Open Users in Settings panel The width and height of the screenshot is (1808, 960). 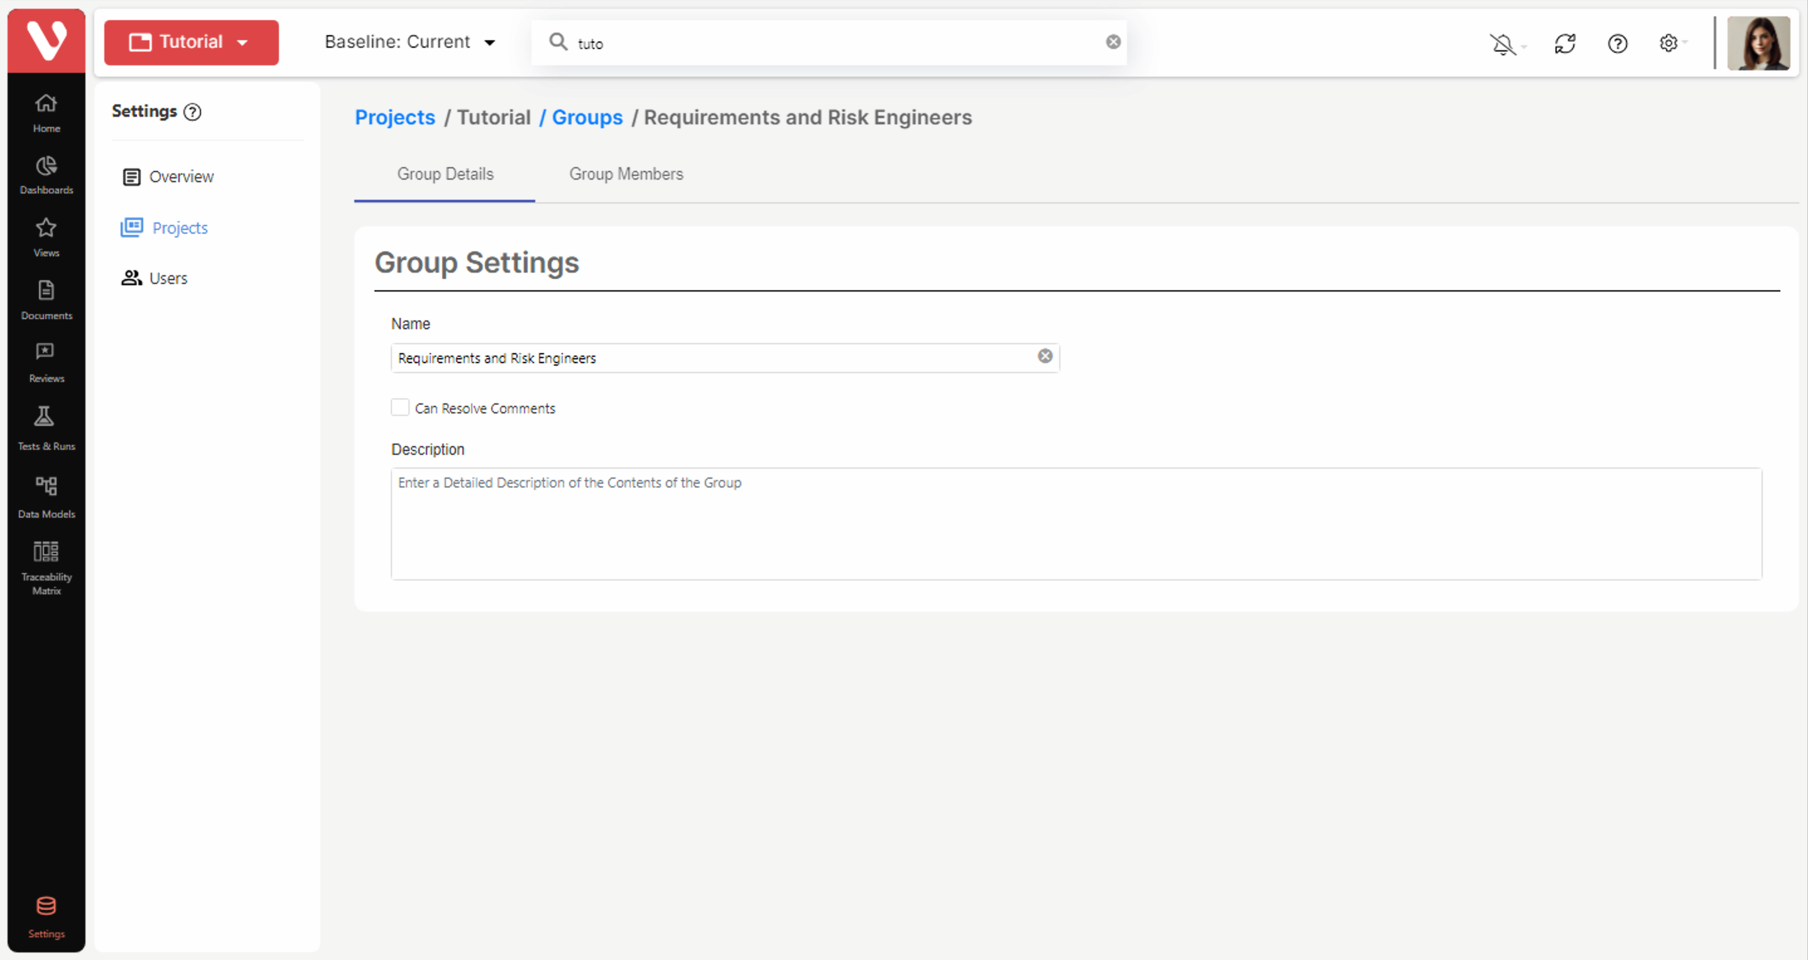[x=168, y=278]
